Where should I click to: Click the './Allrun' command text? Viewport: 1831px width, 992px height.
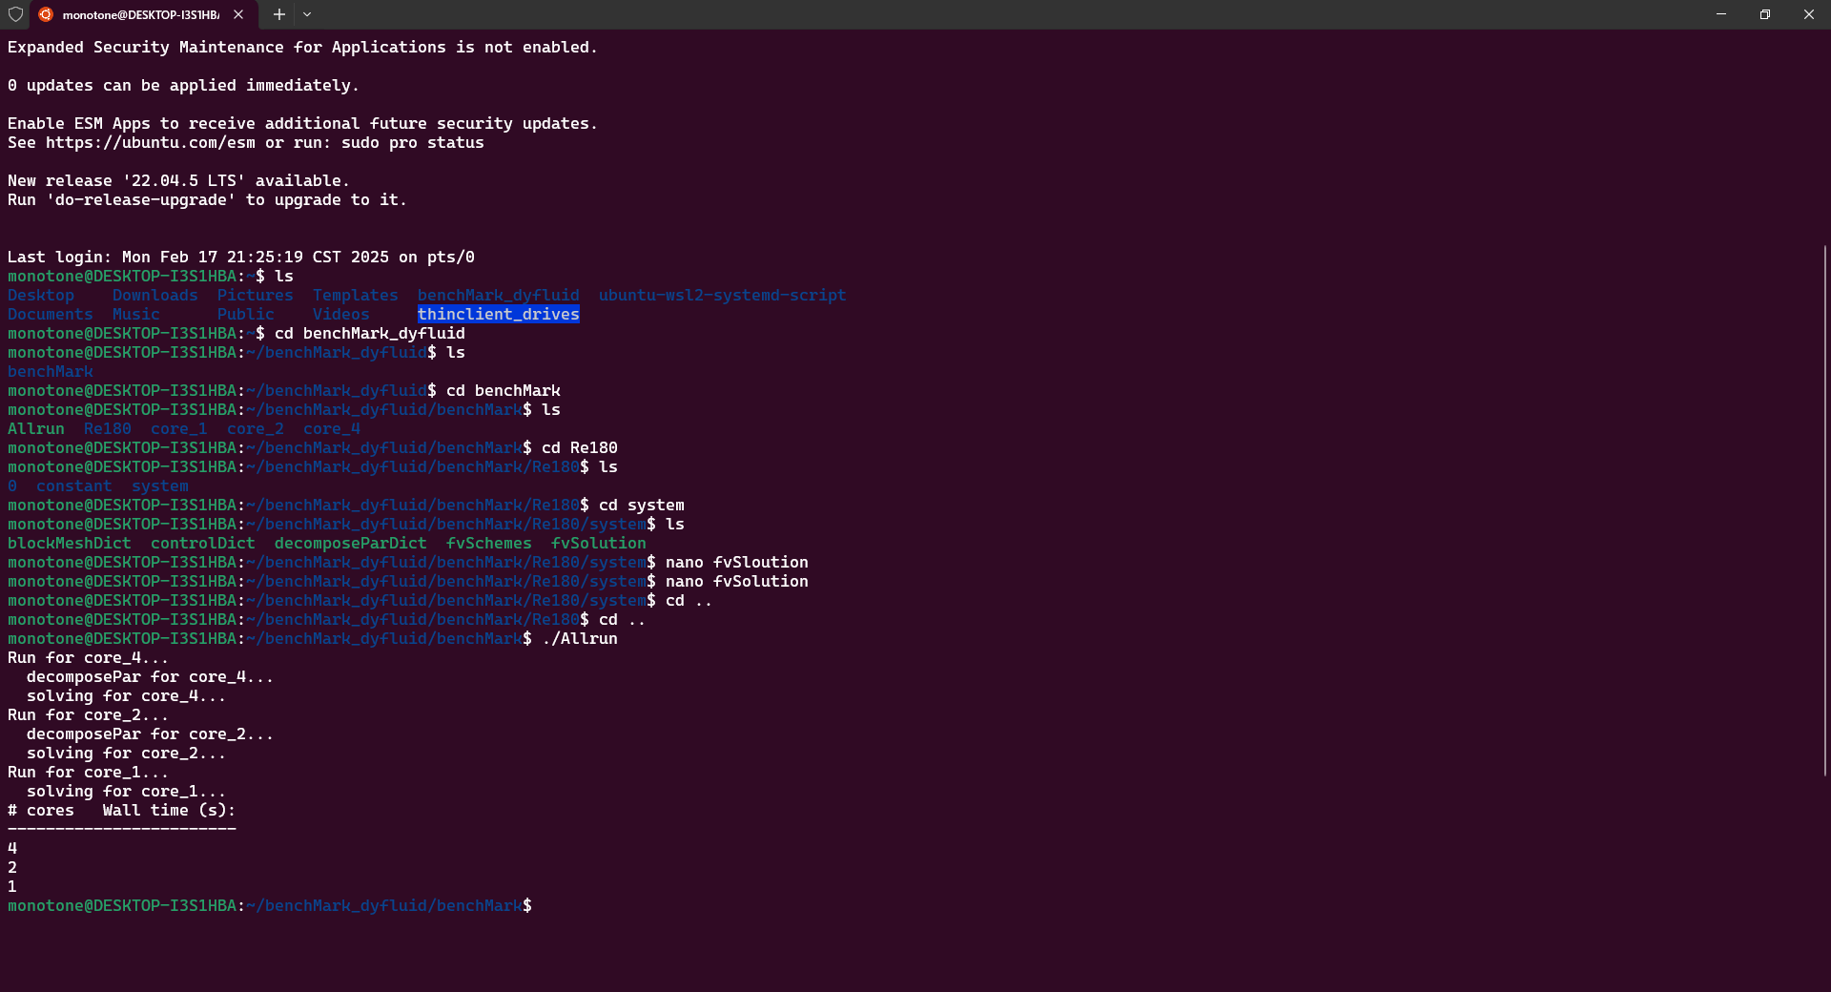579,639
